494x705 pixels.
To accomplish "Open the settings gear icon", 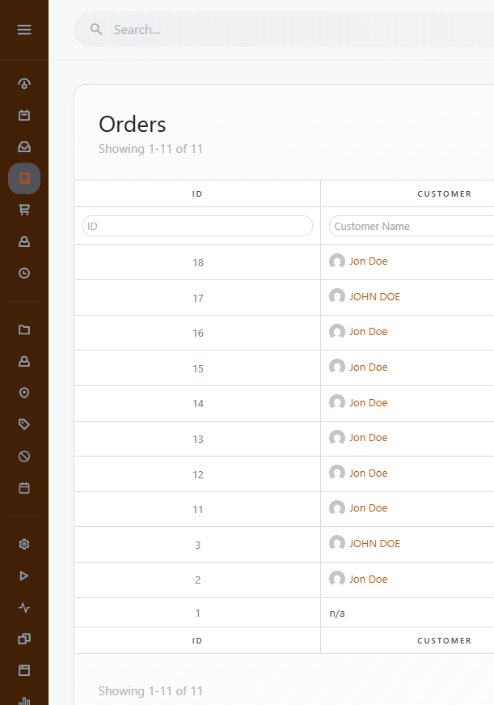I will [x=23, y=544].
